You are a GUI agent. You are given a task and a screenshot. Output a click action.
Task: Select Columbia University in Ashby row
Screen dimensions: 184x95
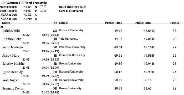coord(72,55)
